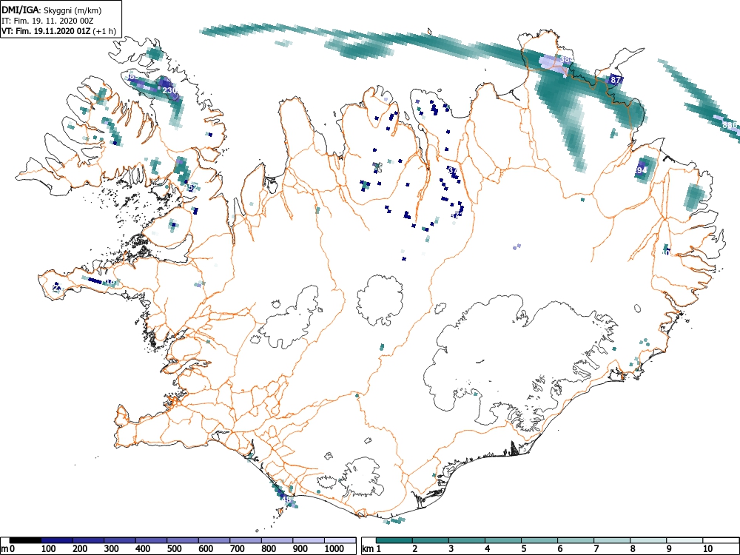Select the "300" label on the metre scale
This screenshot has height=555, width=740.
[112, 549]
